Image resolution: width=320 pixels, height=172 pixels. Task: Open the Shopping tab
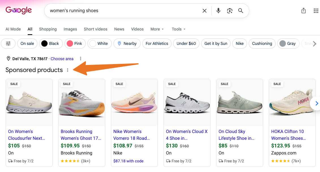(x=48, y=29)
